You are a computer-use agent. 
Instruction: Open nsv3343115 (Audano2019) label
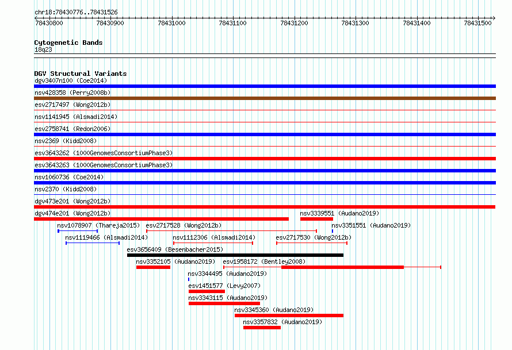[228, 298]
